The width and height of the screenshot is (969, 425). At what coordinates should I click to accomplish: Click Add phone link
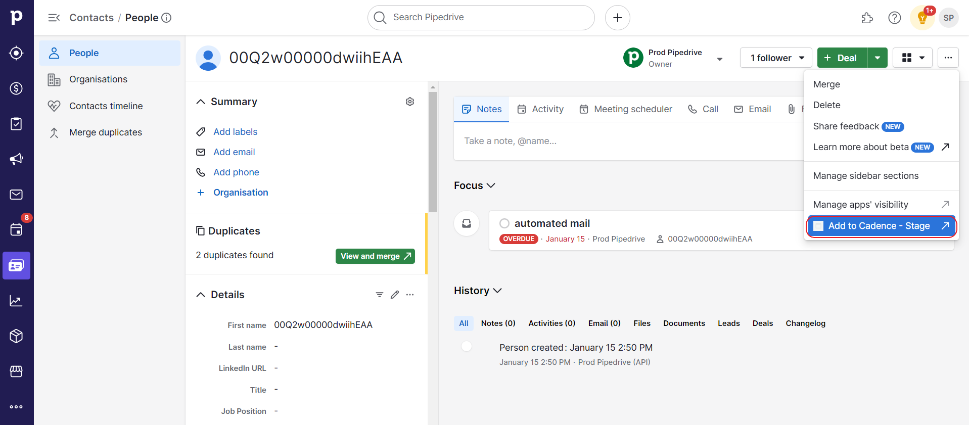[x=236, y=172]
